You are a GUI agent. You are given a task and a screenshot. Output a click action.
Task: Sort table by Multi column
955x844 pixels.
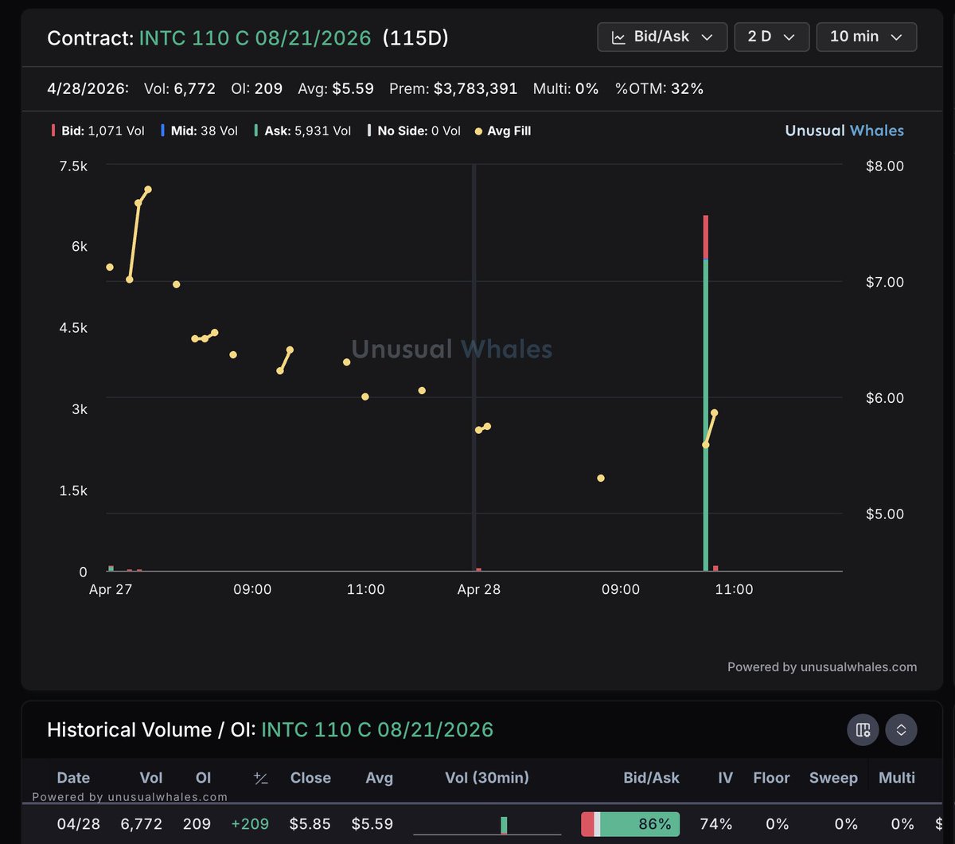[x=897, y=778]
